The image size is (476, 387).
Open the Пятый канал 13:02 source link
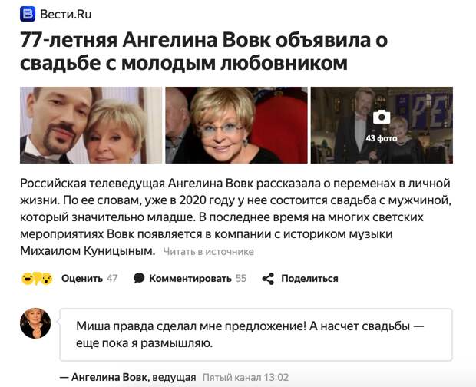245,377
